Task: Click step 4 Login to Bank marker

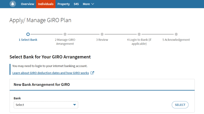Action: (139, 34)
